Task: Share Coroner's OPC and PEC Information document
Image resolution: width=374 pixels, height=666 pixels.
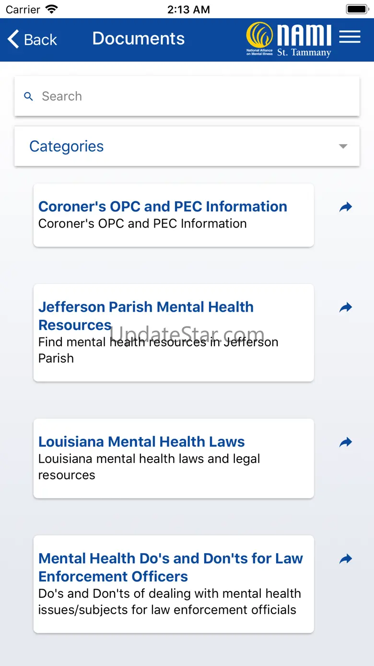Action: pos(346,207)
